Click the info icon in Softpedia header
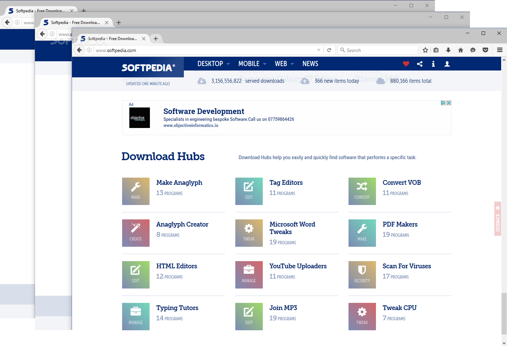Screen dimensions: 507x346 pyautogui.click(x=433, y=64)
